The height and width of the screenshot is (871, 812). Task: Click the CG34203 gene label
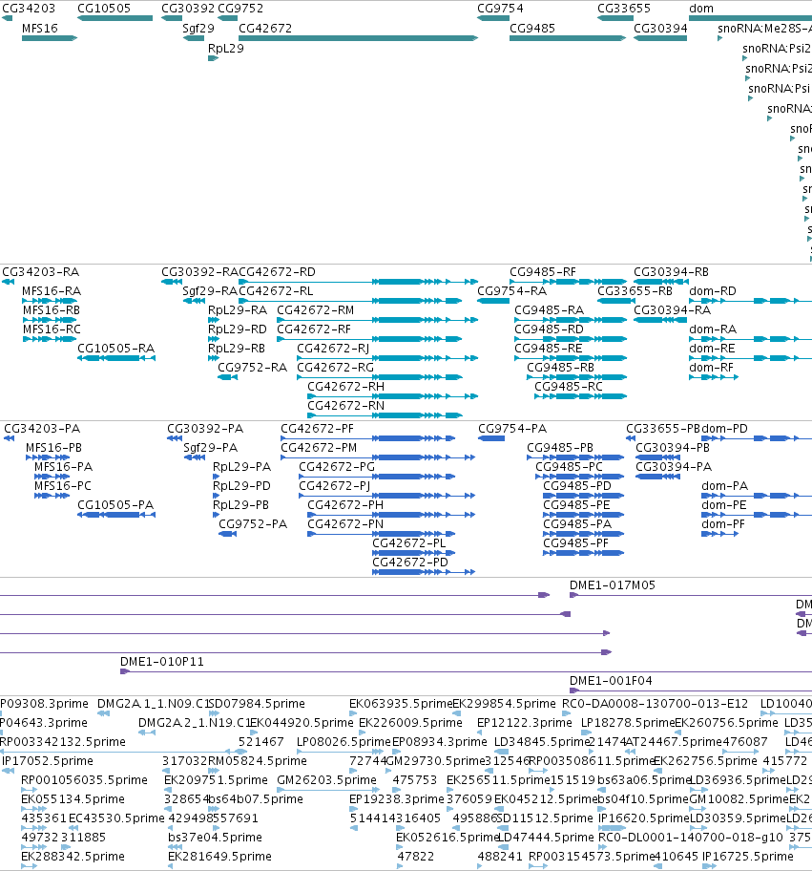[x=29, y=9]
